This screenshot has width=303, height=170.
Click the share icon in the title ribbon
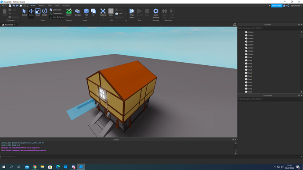[x=288, y=6]
